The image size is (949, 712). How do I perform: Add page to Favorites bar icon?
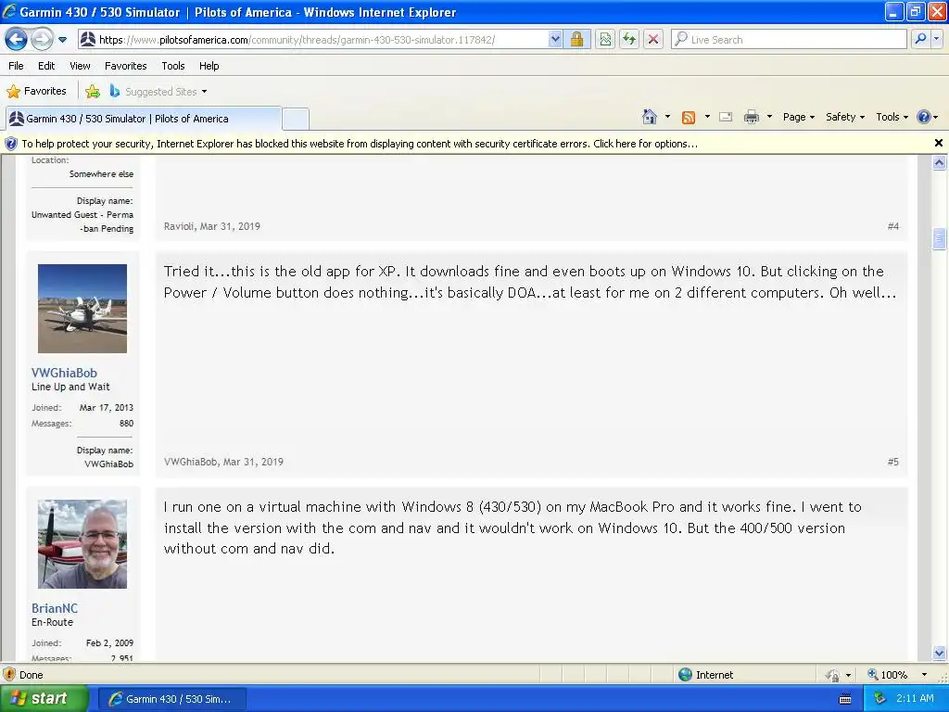click(93, 92)
